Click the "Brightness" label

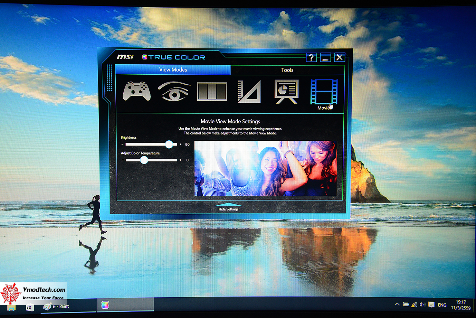pyautogui.click(x=128, y=138)
